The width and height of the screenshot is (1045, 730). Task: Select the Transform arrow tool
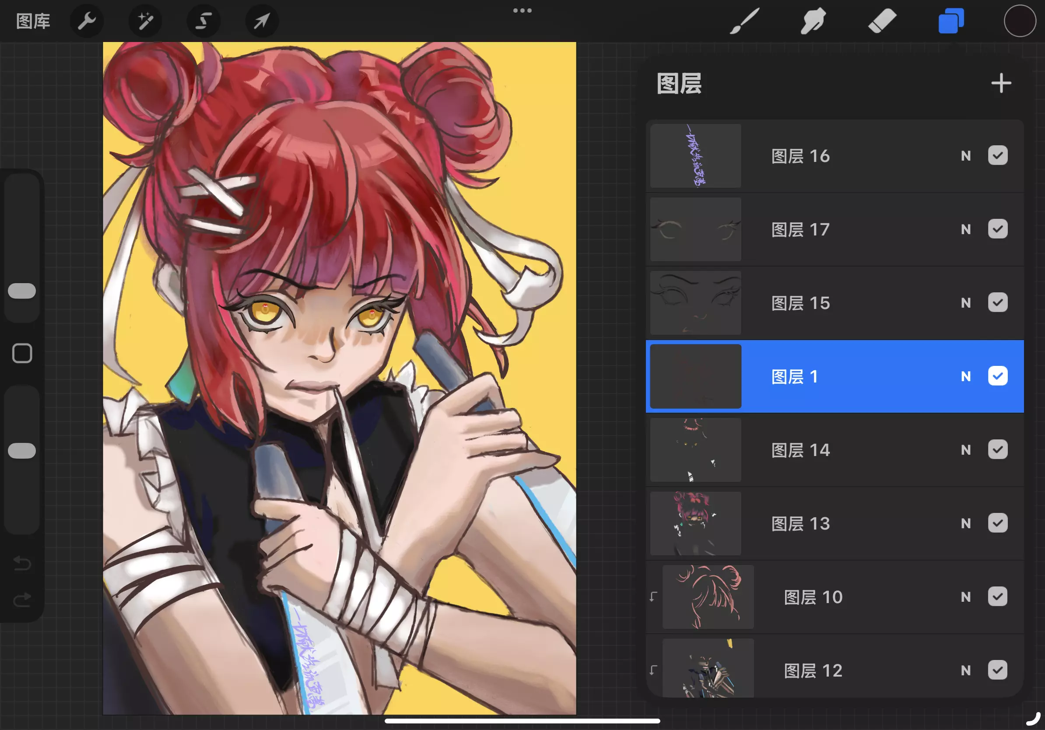(x=262, y=21)
